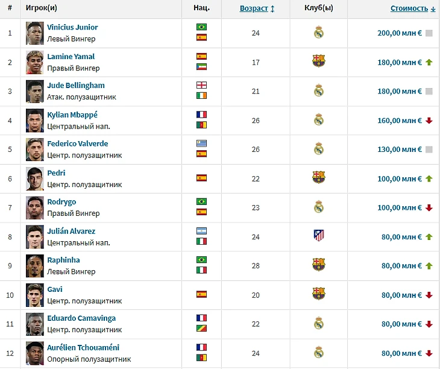This screenshot has height=369, width=440.
Task: Open Aurélien Tchouaméni's player profile link
Action: click(x=83, y=347)
